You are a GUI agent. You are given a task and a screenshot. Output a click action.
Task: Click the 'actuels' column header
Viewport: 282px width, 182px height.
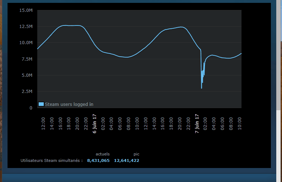pyautogui.click(x=102, y=154)
